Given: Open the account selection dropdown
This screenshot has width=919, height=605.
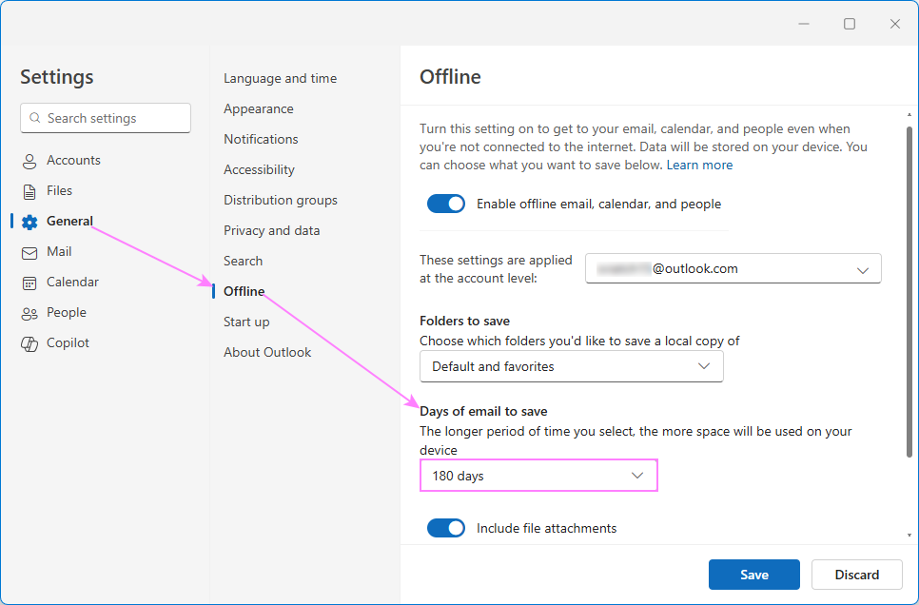Looking at the screenshot, I should tap(733, 268).
